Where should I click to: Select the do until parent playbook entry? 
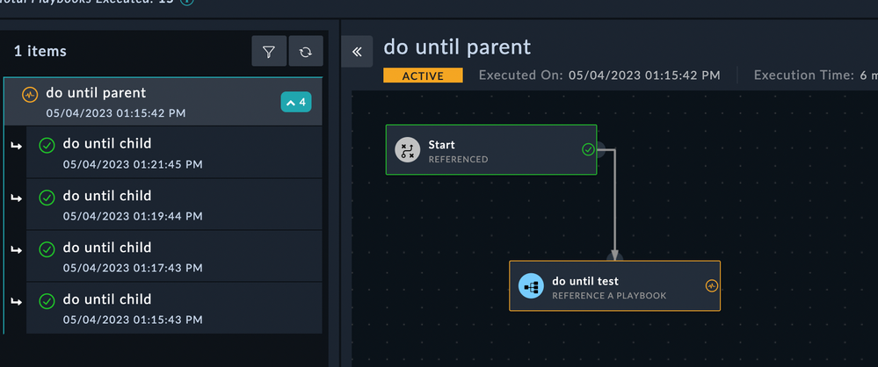tap(149, 102)
